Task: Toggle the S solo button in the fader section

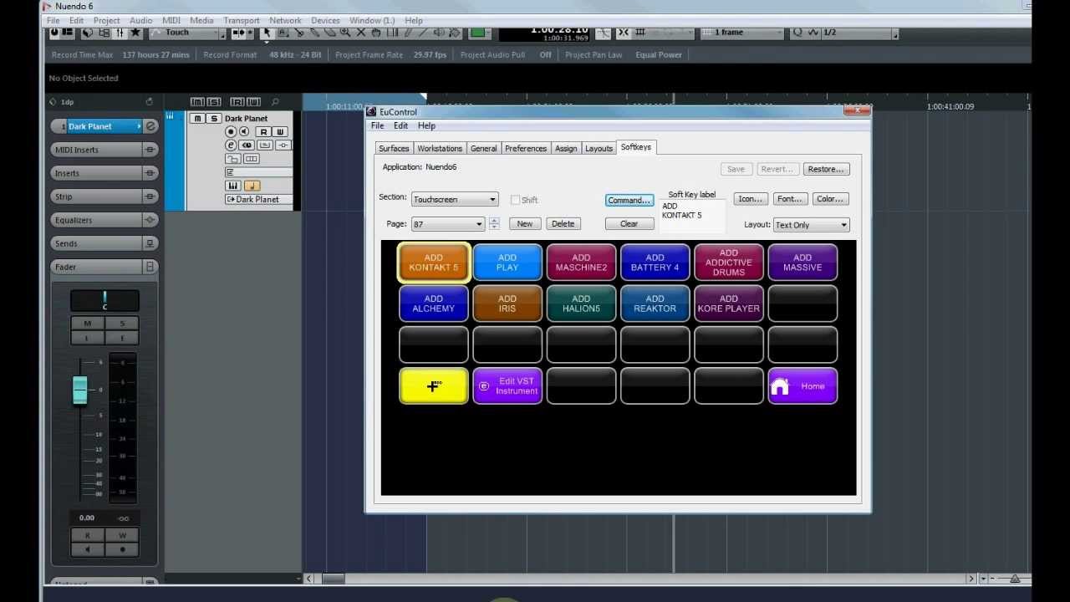Action: (x=122, y=324)
